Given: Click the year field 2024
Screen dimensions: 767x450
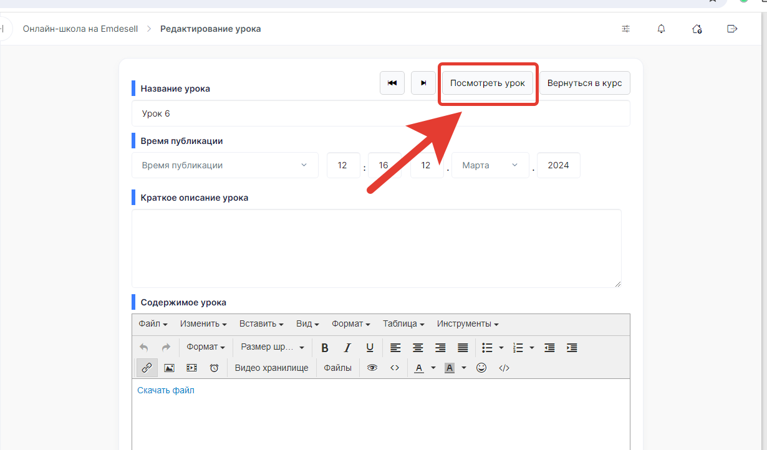Looking at the screenshot, I should pyautogui.click(x=559, y=165).
